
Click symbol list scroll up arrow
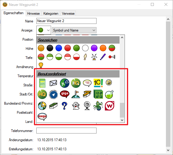click(122, 37)
